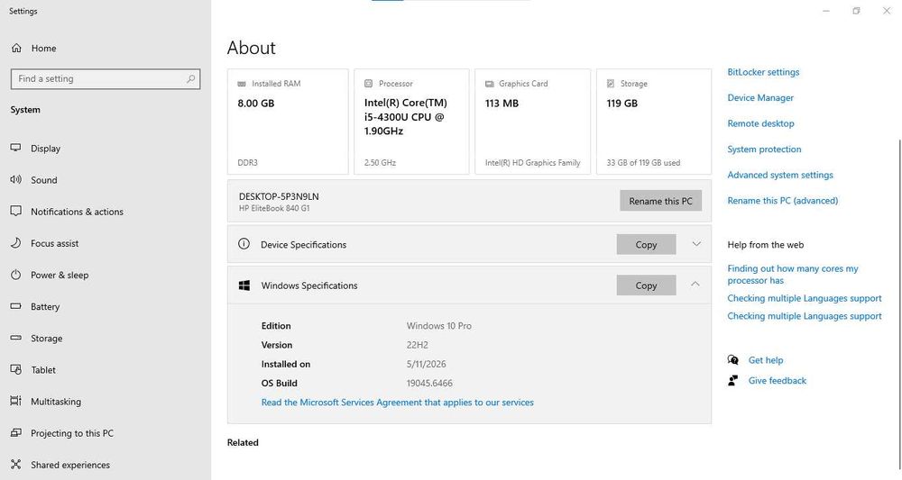Click the Battery icon in sidebar
The width and height of the screenshot is (902, 480).
point(15,306)
